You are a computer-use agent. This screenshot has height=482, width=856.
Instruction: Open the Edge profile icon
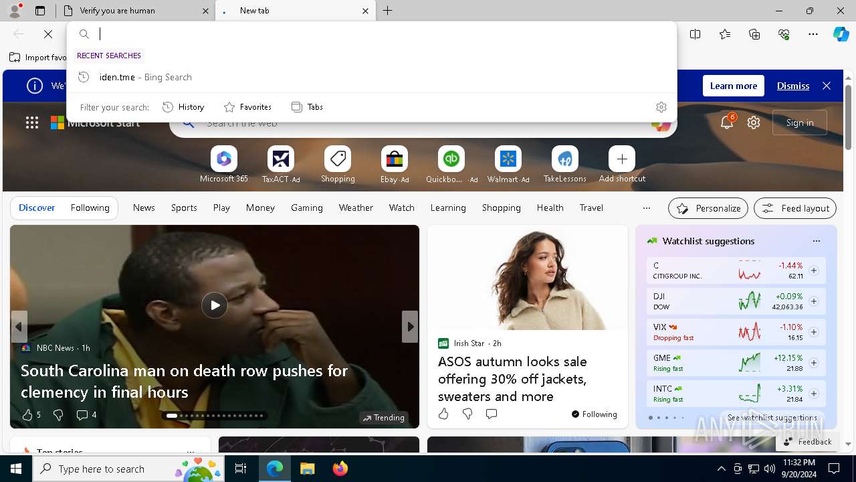pos(14,10)
